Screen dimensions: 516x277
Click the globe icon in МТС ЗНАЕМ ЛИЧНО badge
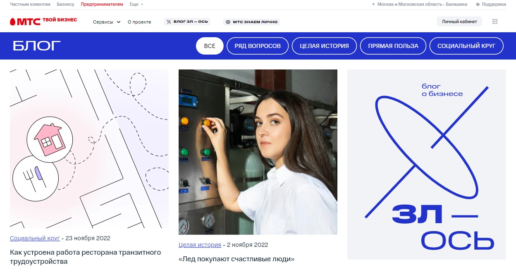click(x=228, y=22)
